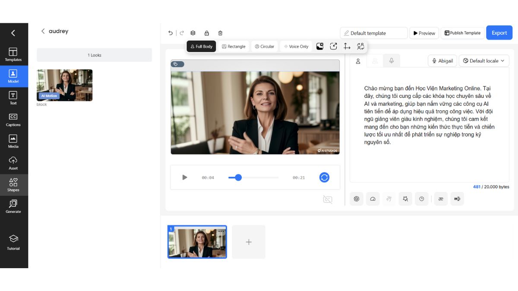Insert a pause with the clock icon
The height and width of the screenshot is (291, 518).
point(422,199)
